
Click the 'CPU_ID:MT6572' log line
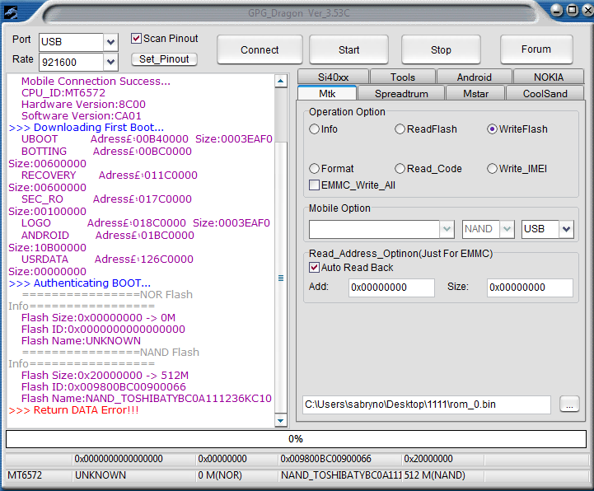tap(63, 93)
